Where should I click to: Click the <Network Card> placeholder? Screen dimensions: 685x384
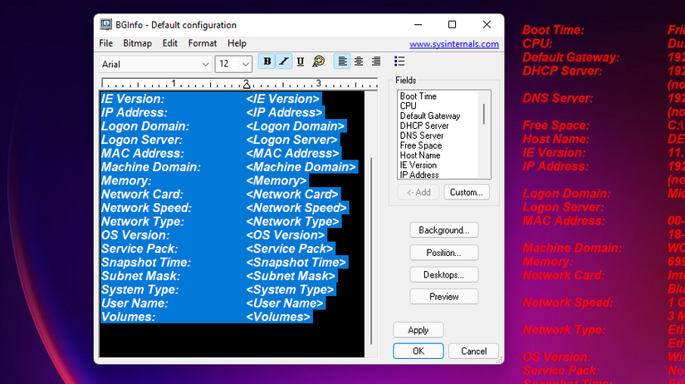291,194
